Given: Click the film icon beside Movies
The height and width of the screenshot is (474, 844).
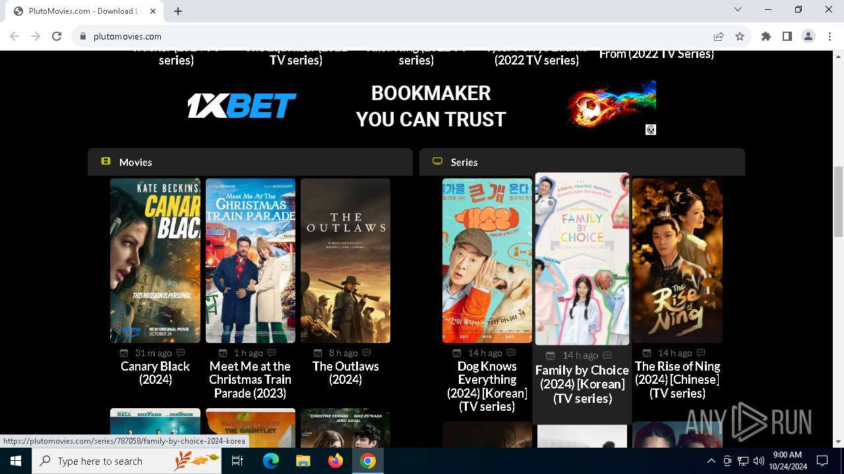Looking at the screenshot, I should pos(105,161).
